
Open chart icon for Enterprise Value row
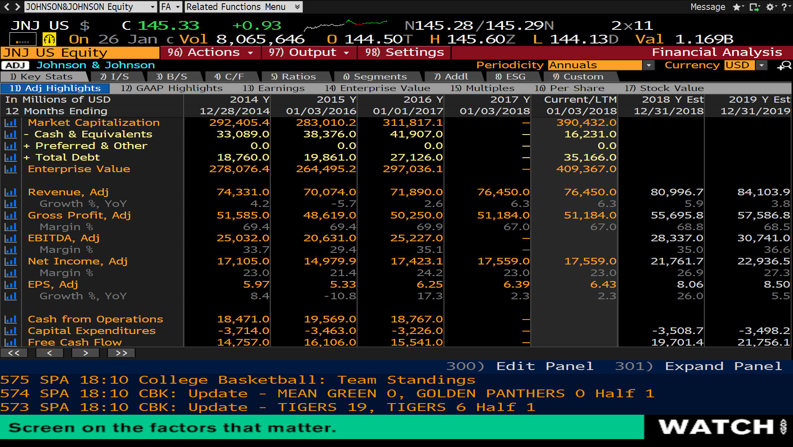[x=11, y=169]
